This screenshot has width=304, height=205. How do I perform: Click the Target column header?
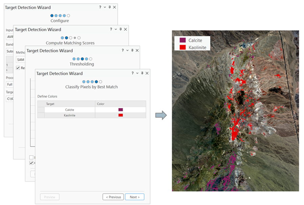coord(70,104)
